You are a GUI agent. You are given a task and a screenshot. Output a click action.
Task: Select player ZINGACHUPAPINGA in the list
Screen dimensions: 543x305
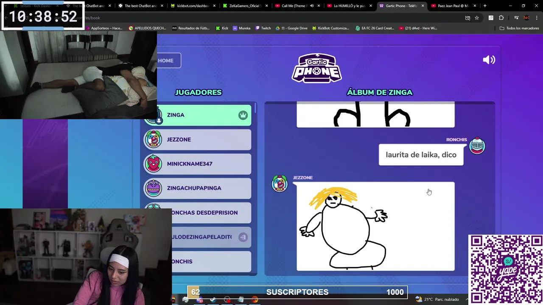(x=198, y=188)
